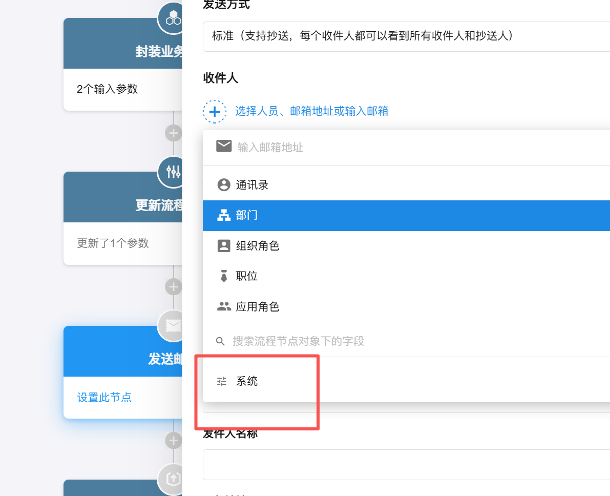This screenshot has width=610, height=496.
Task: Pick 职位 in the recipient menu
Action: (x=406, y=276)
